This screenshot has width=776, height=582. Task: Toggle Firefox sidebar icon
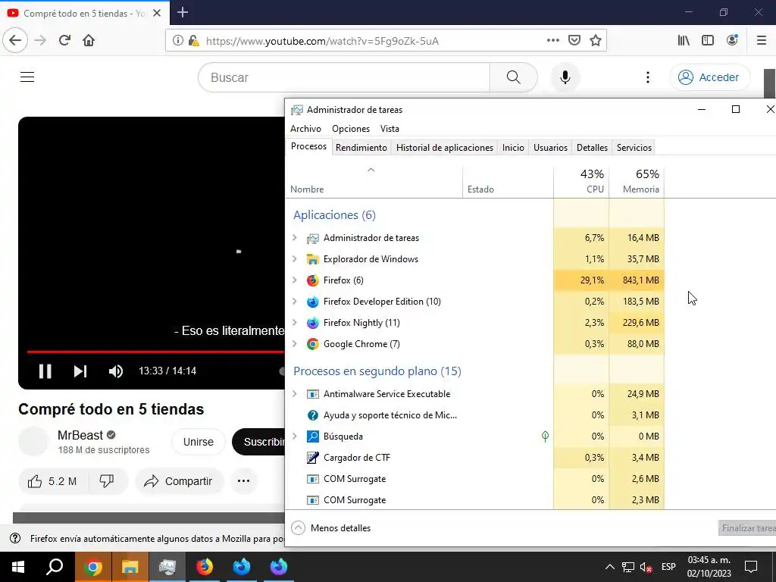708,41
